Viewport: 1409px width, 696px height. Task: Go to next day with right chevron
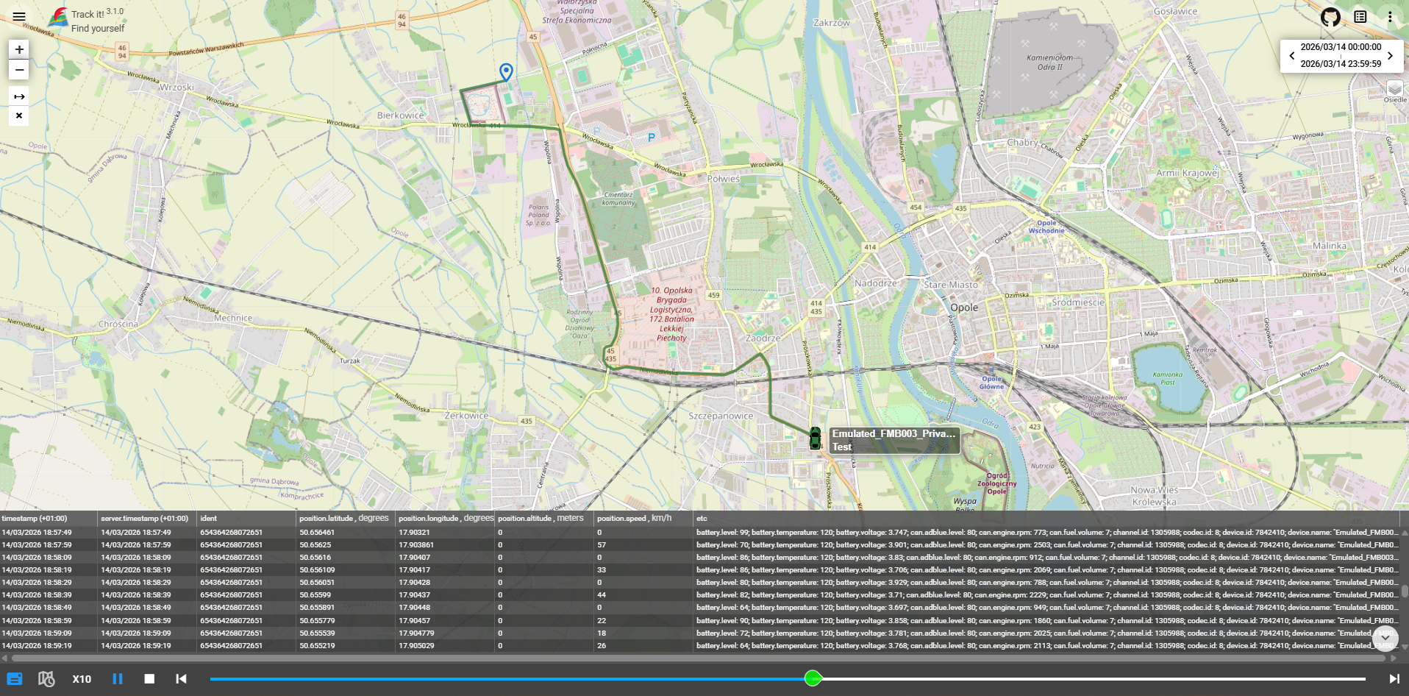pyautogui.click(x=1390, y=55)
